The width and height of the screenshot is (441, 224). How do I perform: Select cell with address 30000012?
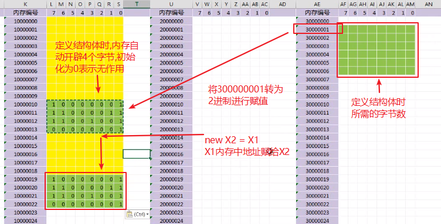coord(317,121)
